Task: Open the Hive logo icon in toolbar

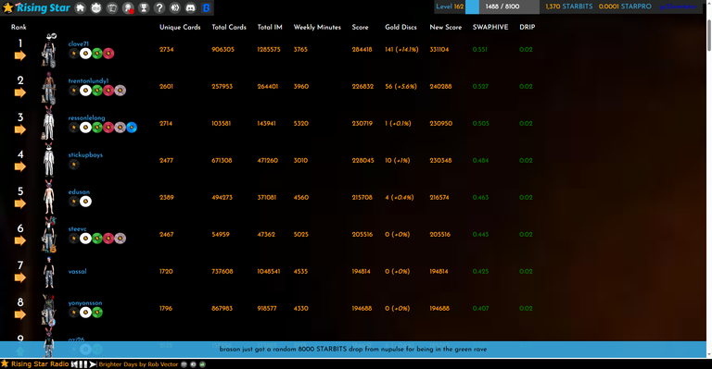Action: 175,7
